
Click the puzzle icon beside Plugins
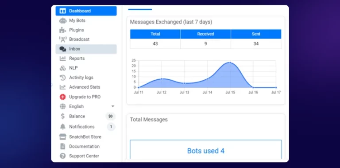click(x=63, y=30)
